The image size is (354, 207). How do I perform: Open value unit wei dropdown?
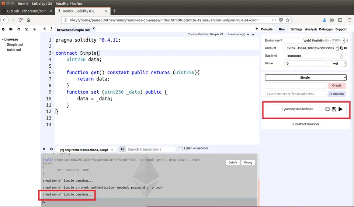coord(336,64)
